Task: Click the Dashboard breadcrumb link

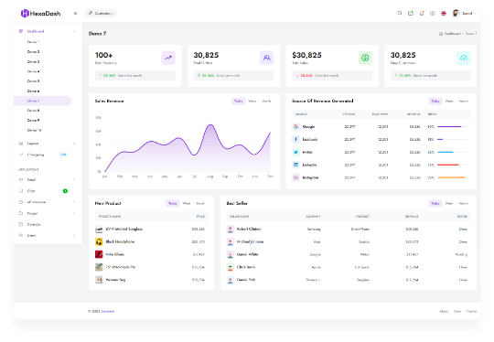Action: coord(453,34)
